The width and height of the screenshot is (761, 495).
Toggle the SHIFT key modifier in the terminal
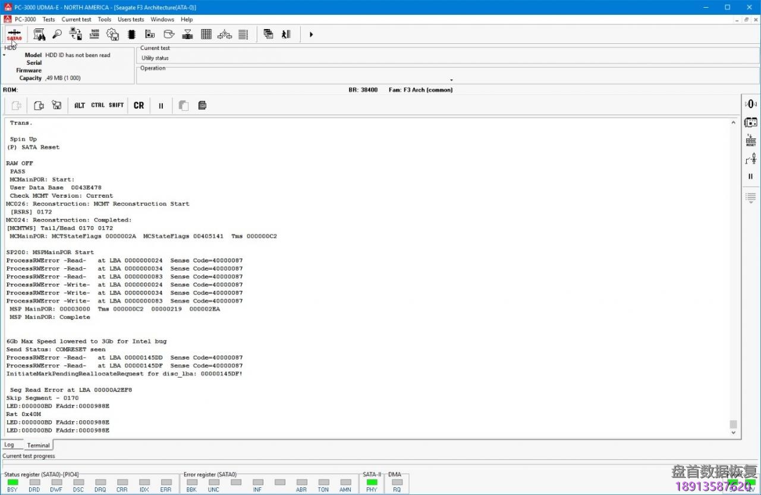click(x=117, y=106)
